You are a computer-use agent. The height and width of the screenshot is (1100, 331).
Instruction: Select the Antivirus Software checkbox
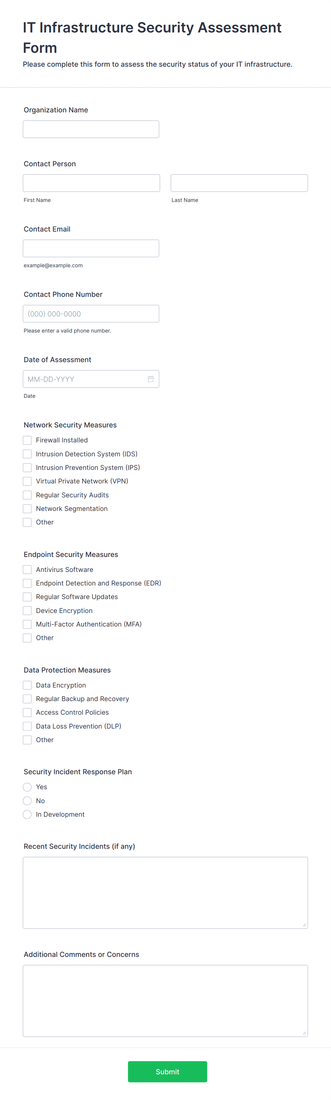[x=27, y=569]
